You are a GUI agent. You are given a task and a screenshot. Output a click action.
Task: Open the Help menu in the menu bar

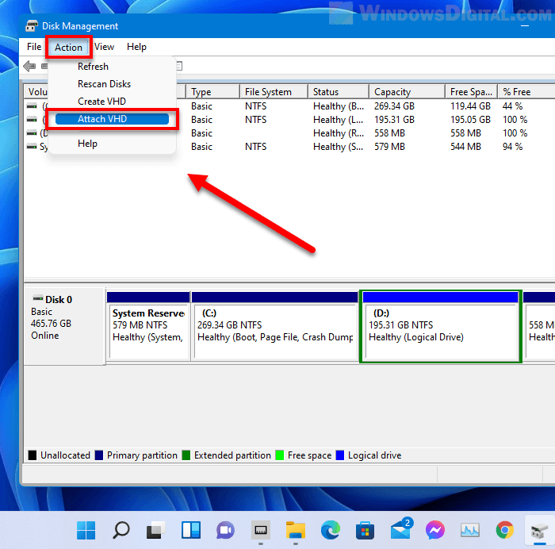(x=136, y=47)
